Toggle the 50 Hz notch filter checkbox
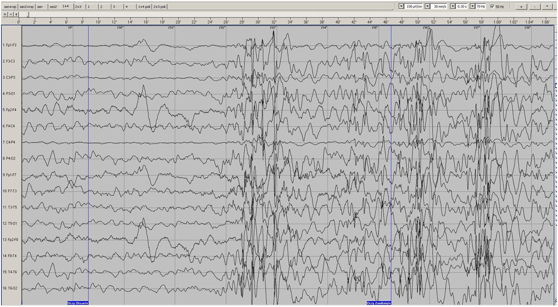This screenshot has width=558, height=307. click(x=492, y=6)
